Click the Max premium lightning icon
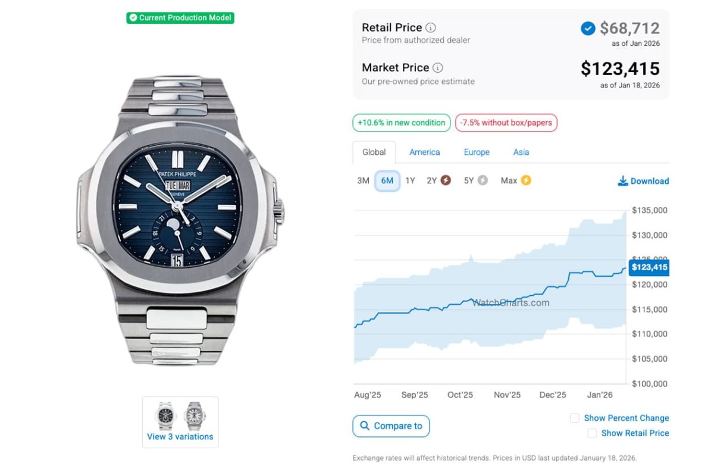714x472 pixels. coord(526,180)
